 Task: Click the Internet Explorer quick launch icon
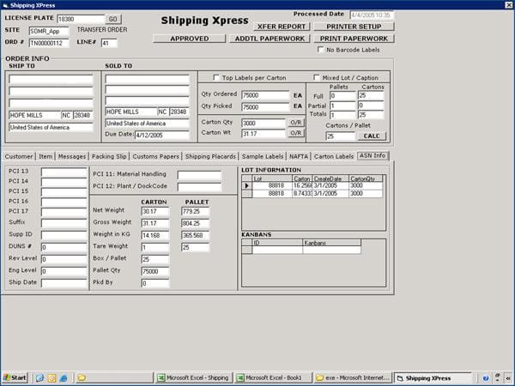pyautogui.click(x=63, y=378)
